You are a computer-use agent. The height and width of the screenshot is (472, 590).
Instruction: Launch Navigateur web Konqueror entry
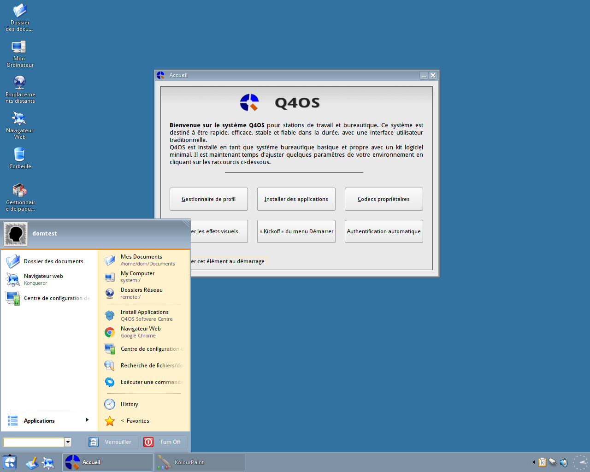(x=48, y=279)
